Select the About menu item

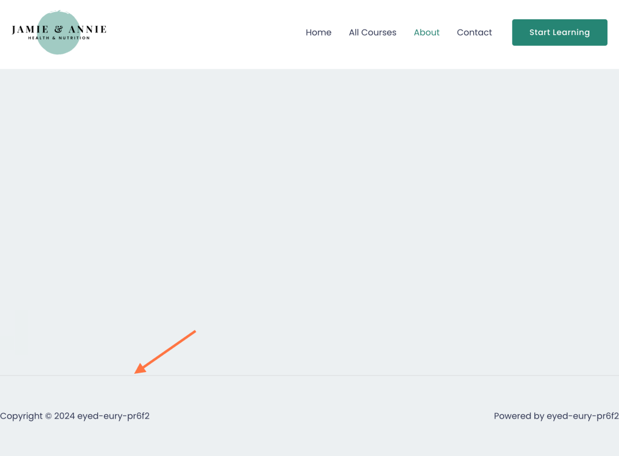point(426,33)
